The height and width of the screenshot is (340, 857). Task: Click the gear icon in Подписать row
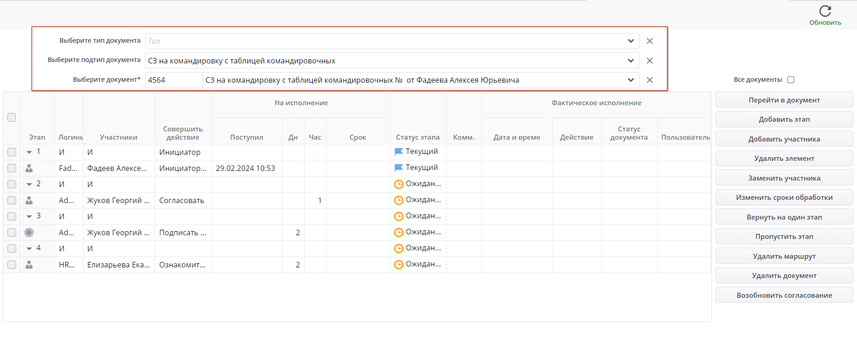[29, 232]
